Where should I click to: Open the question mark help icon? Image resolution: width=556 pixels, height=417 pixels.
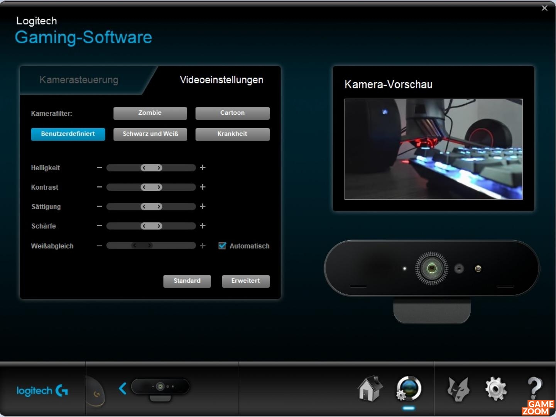click(x=534, y=388)
